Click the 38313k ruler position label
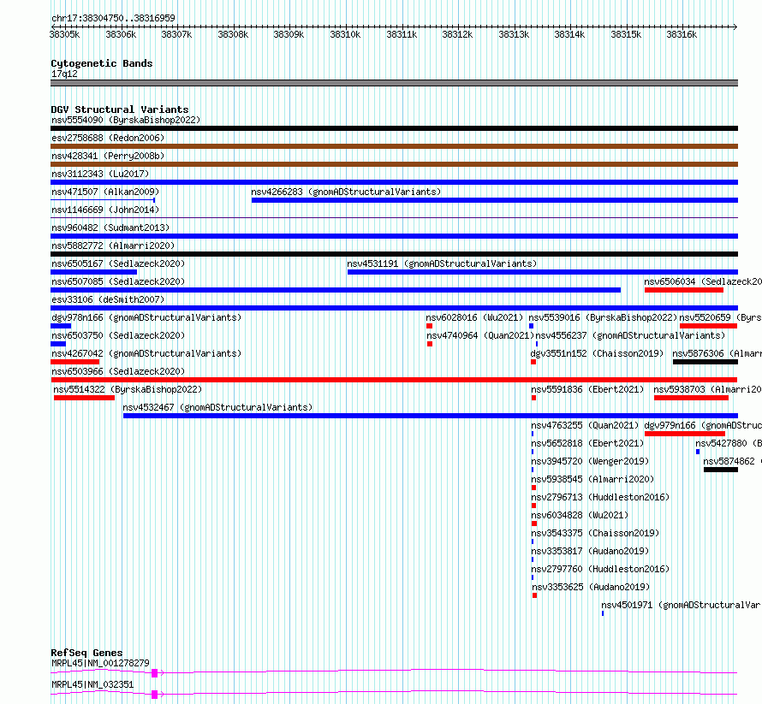Viewport: 762px width, 704px height. pyautogui.click(x=514, y=34)
